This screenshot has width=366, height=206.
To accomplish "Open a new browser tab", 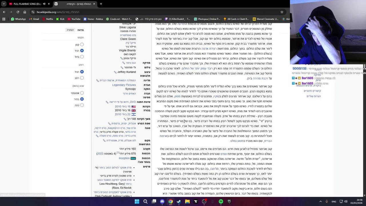I will (101, 4).
